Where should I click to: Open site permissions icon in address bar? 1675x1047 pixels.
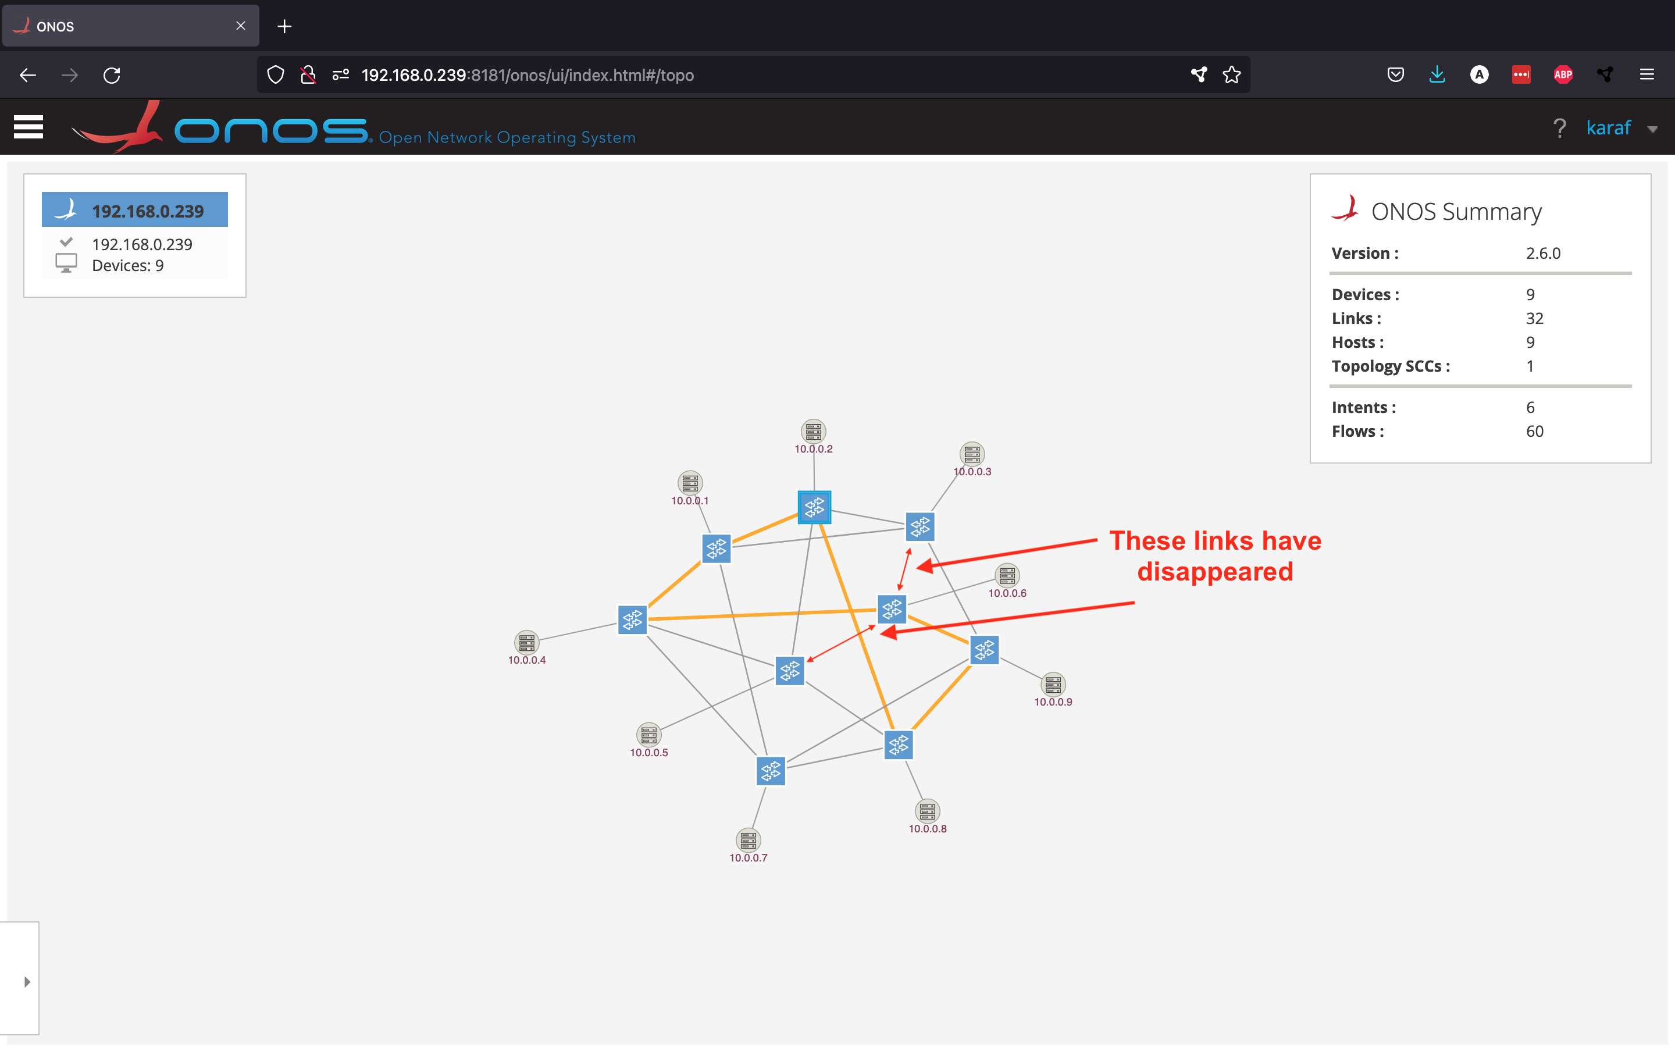pyautogui.click(x=341, y=75)
